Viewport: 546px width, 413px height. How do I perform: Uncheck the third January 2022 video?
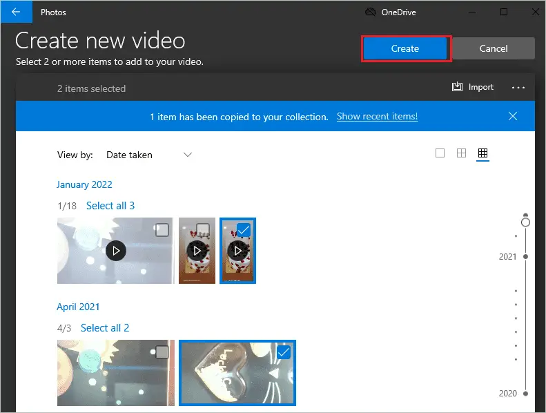coord(243,229)
